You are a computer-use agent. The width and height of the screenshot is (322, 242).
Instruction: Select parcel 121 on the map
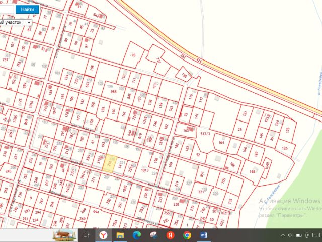245,113
